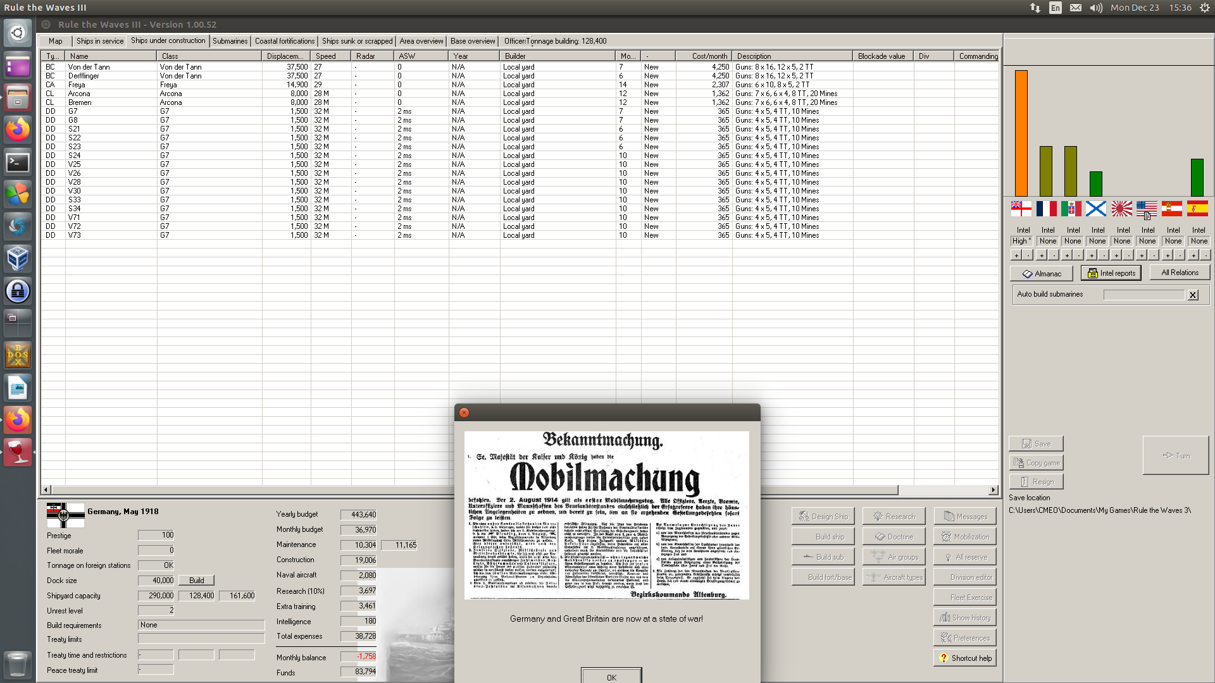Image resolution: width=1215 pixels, height=683 pixels.
Task: Click the French tricolor flag icon
Action: coord(1046,209)
